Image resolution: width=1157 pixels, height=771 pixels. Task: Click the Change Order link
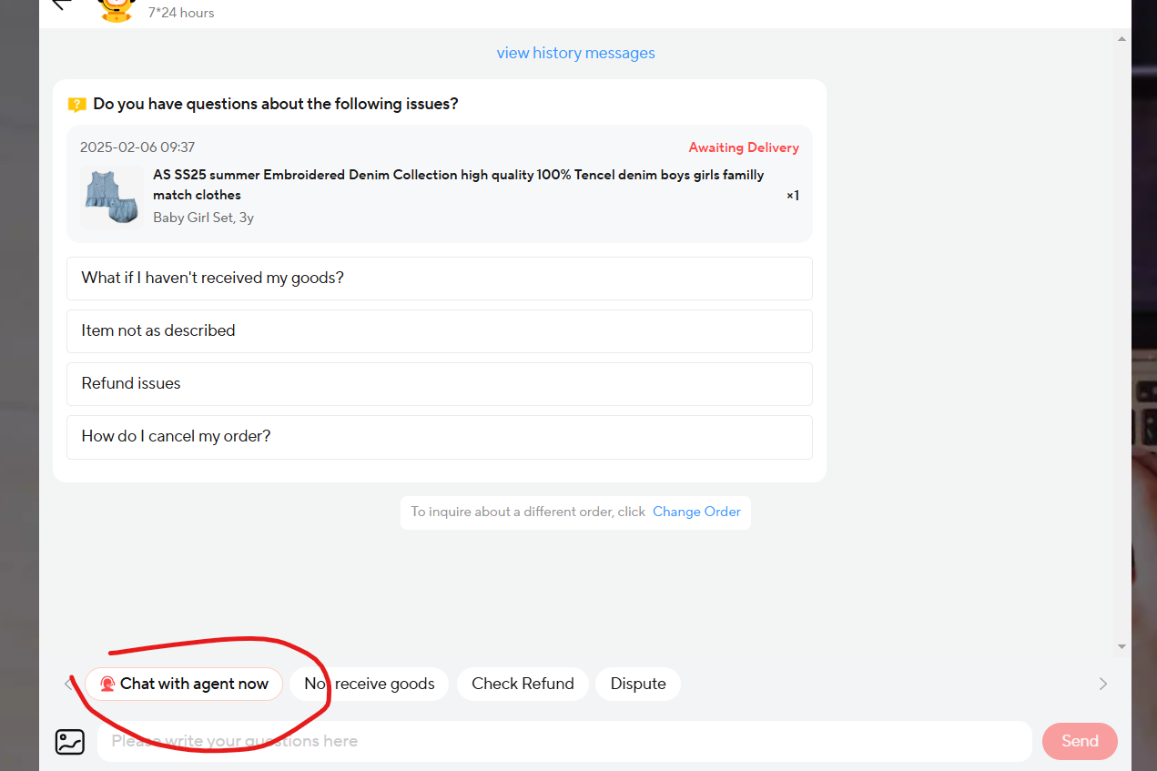tap(696, 512)
